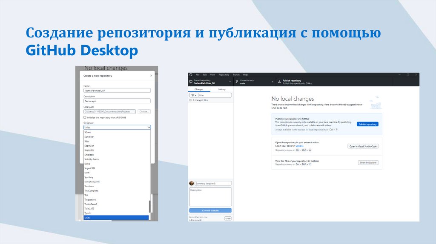
Task: Select SymphonyCMS in the gitignore list
Action: [x=116, y=182]
